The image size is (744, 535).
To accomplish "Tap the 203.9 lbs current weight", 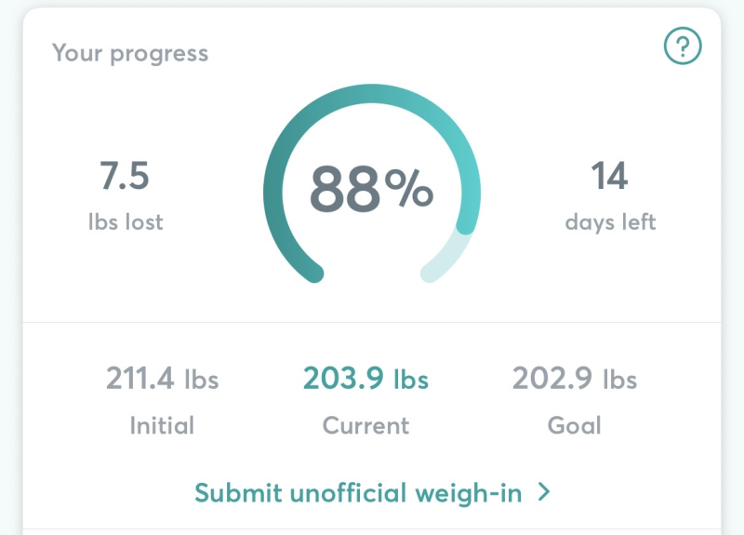I will (x=365, y=380).
